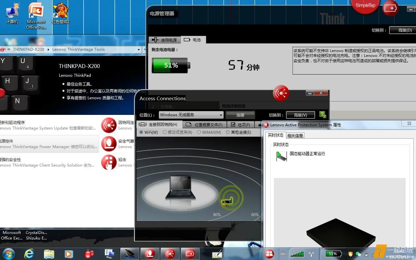Open the address bar dropdown arrow in ThinkVantage Tools

139,50
